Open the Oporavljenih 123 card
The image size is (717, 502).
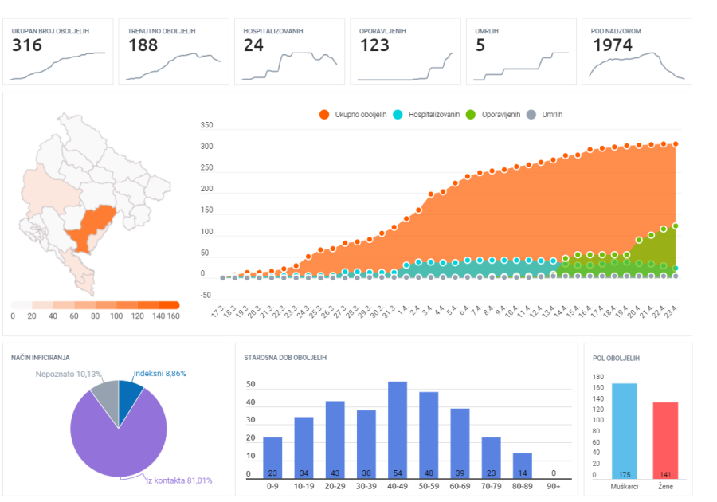point(406,52)
